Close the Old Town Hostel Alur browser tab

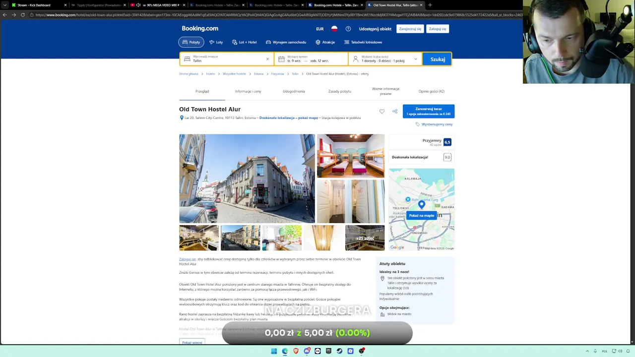(x=421, y=5)
